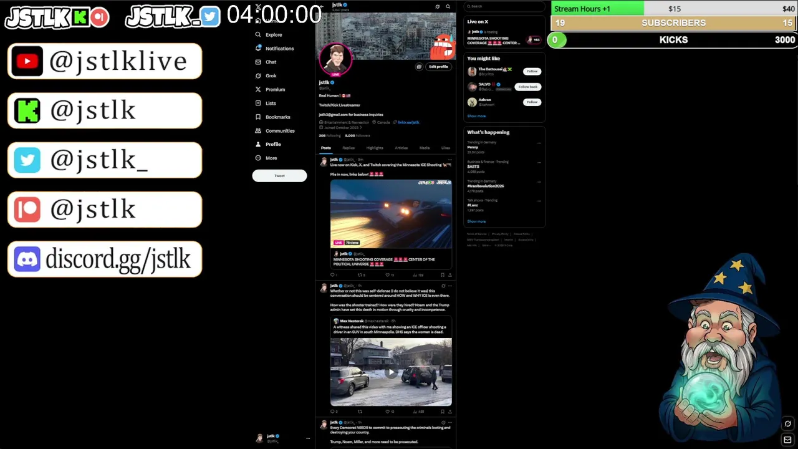
Task: Switch to the Likes tab
Action: coord(445,148)
